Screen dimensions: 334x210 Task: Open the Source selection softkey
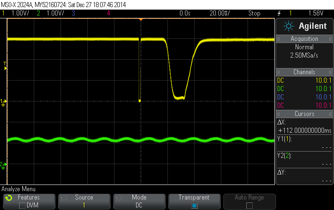pyautogui.click(x=84, y=201)
